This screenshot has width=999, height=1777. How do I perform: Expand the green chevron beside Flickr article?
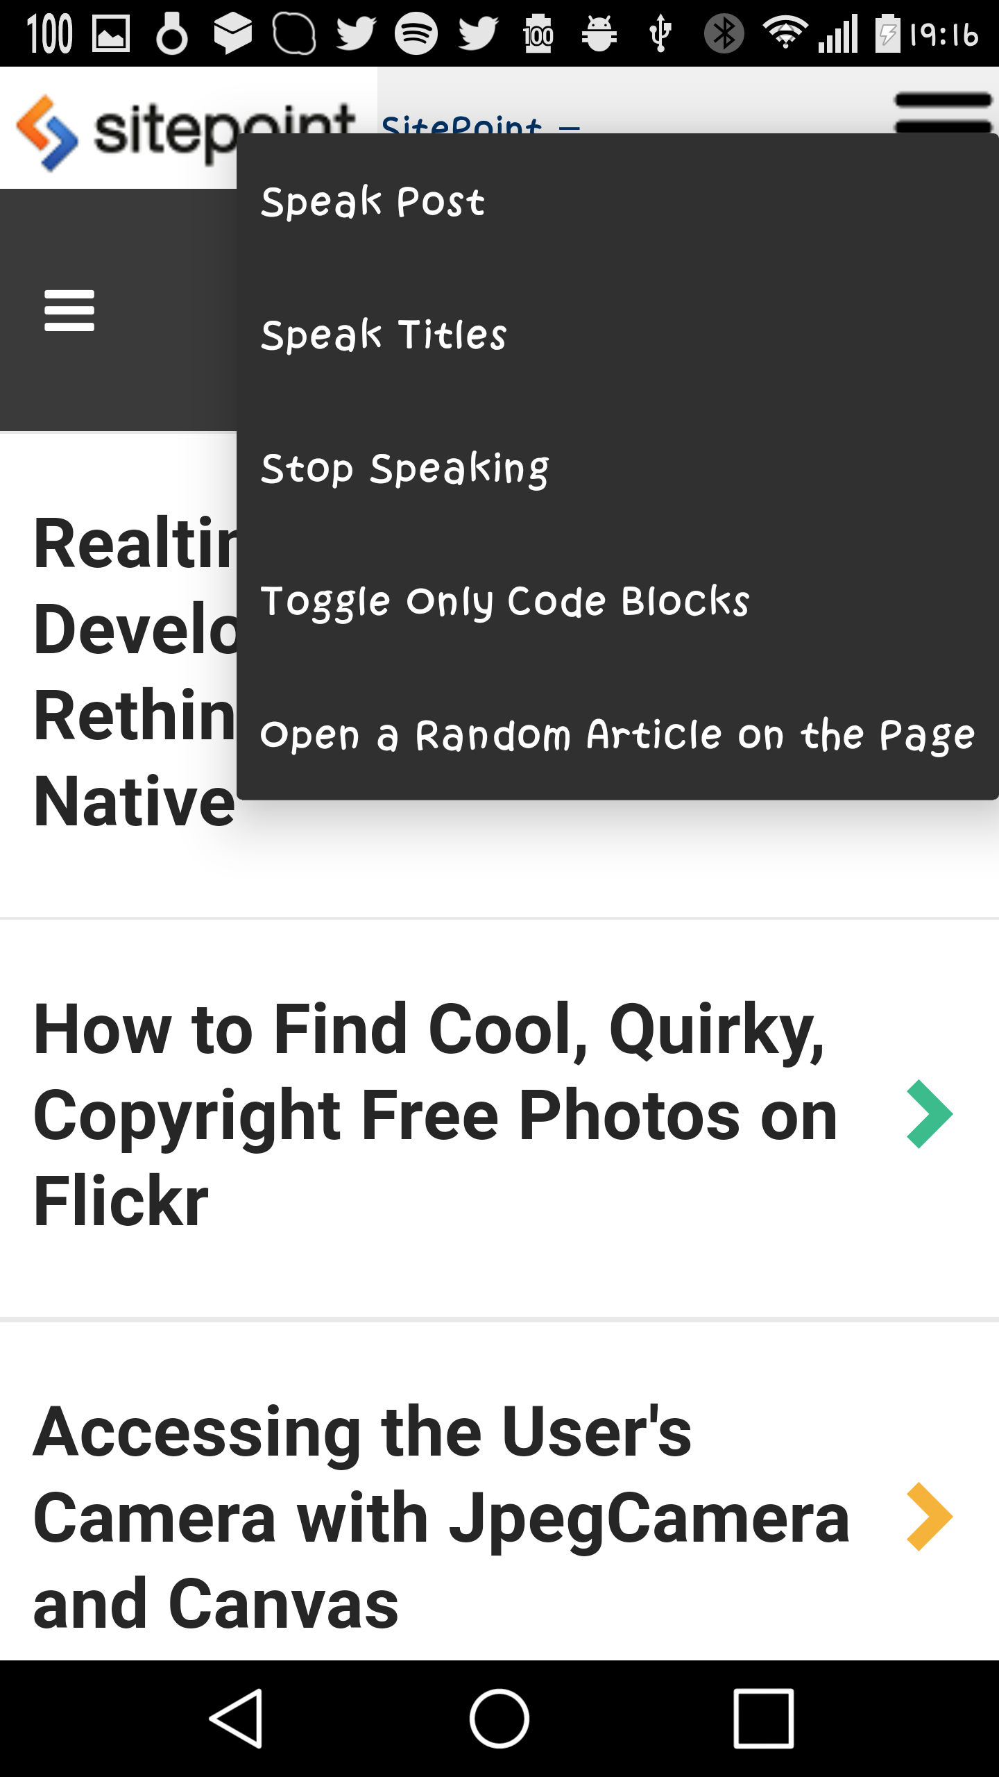(x=930, y=1113)
